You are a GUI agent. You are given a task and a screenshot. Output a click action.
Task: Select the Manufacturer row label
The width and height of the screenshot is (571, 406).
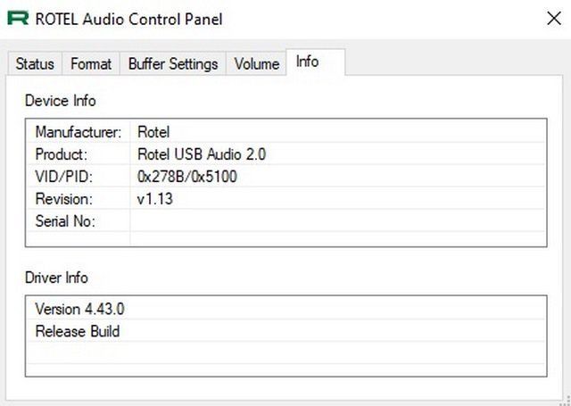click(x=78, y=132)
